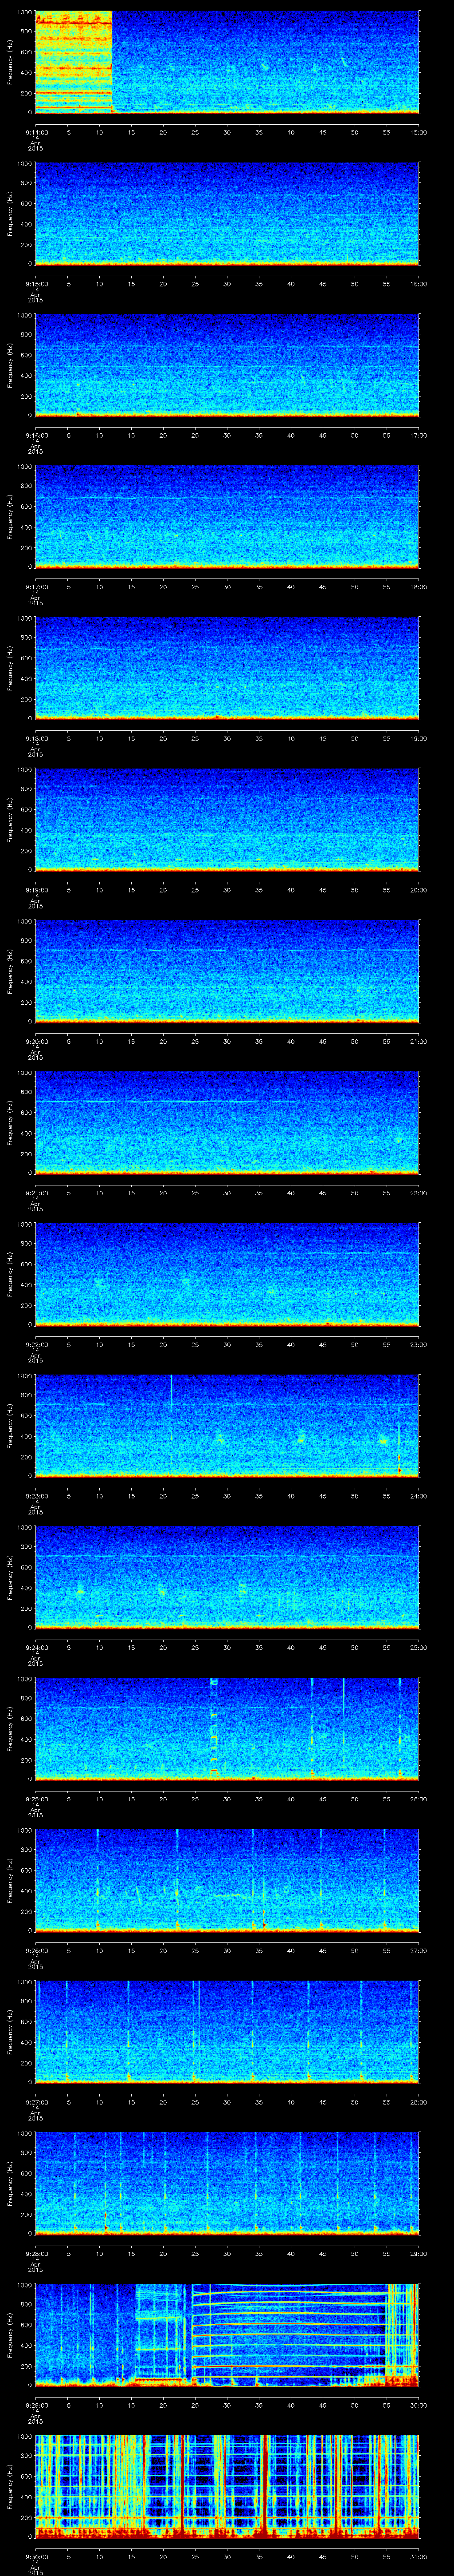Open the spectrogram panel starting at 9:25:00
This screenshot has width=454, height=2576.
pyautogui.click(x=227, y=1729)
